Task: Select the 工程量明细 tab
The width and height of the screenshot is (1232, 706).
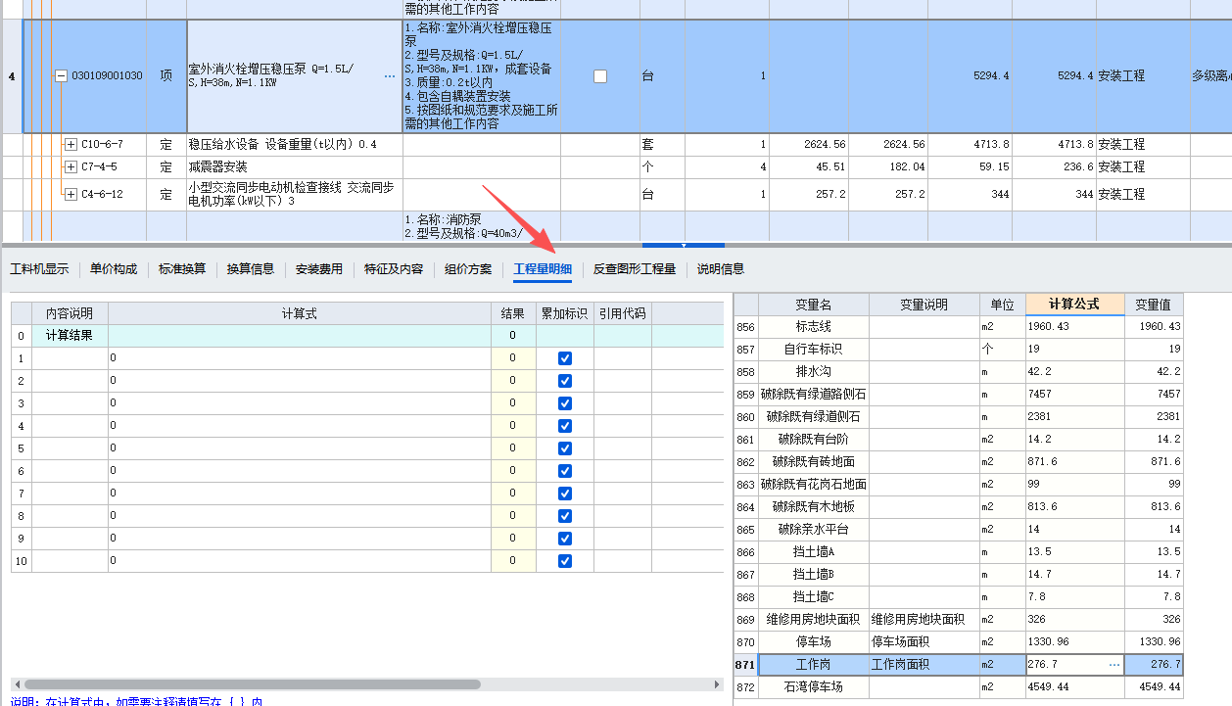Action: [543, 269]
